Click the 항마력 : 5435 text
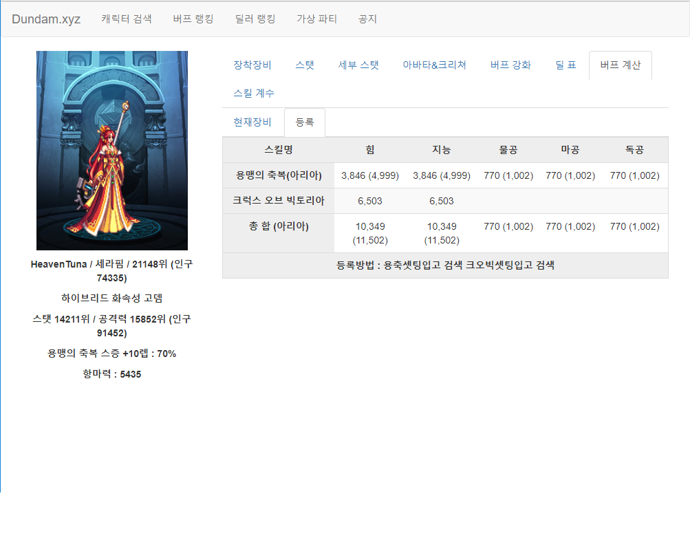Screen dimensions: 690x542 [x=111, y=374]
